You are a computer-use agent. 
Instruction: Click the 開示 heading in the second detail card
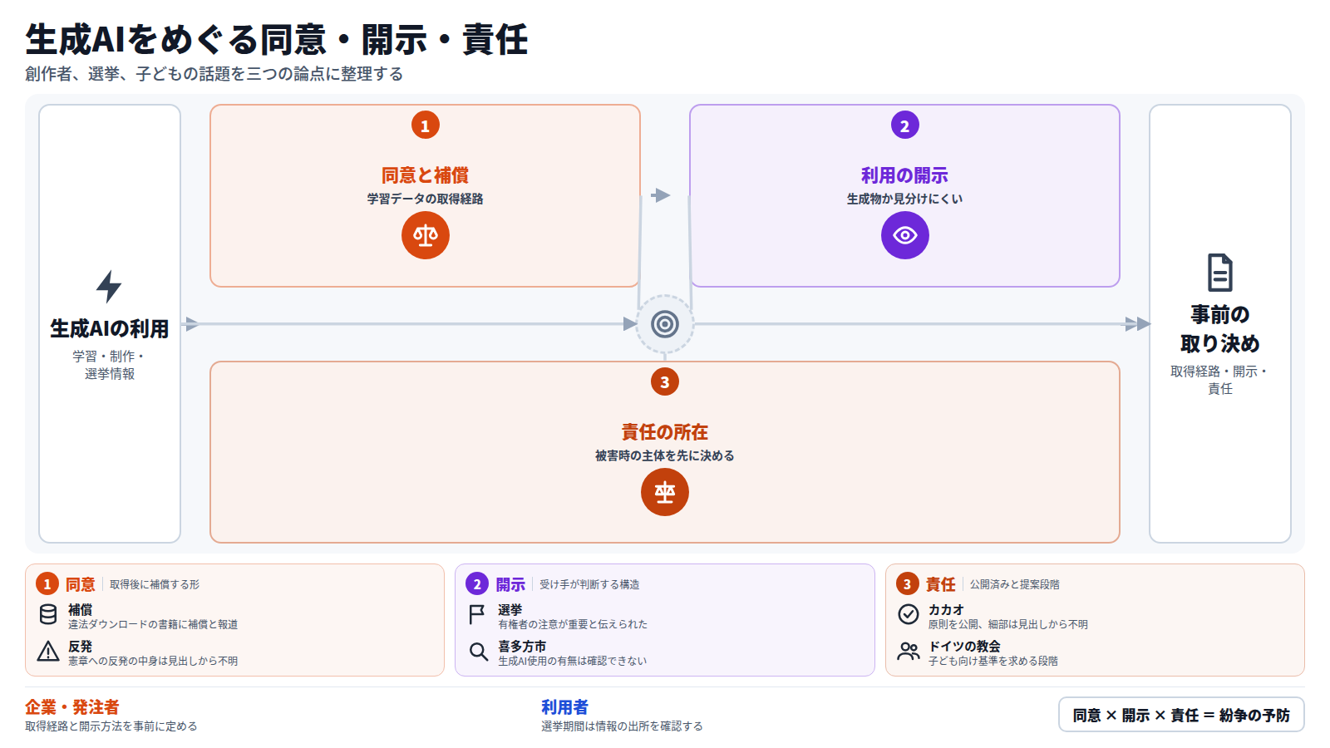pyautogui.click(x=510, y=584)
